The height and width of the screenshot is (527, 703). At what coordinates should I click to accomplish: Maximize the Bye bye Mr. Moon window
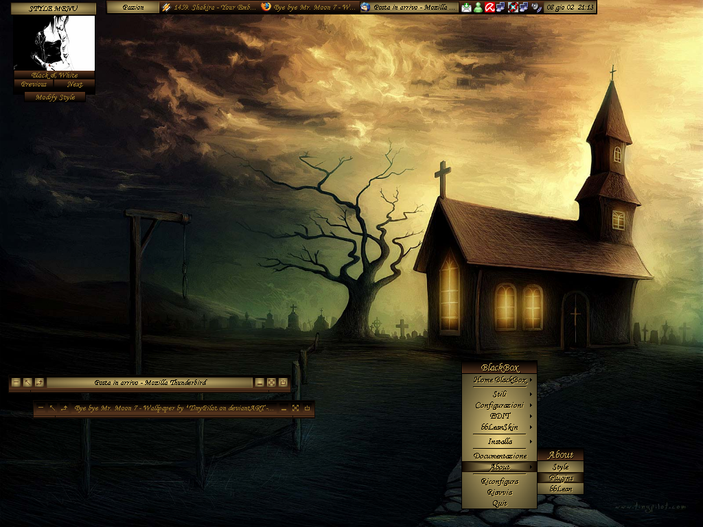click(x=295, y=408)
